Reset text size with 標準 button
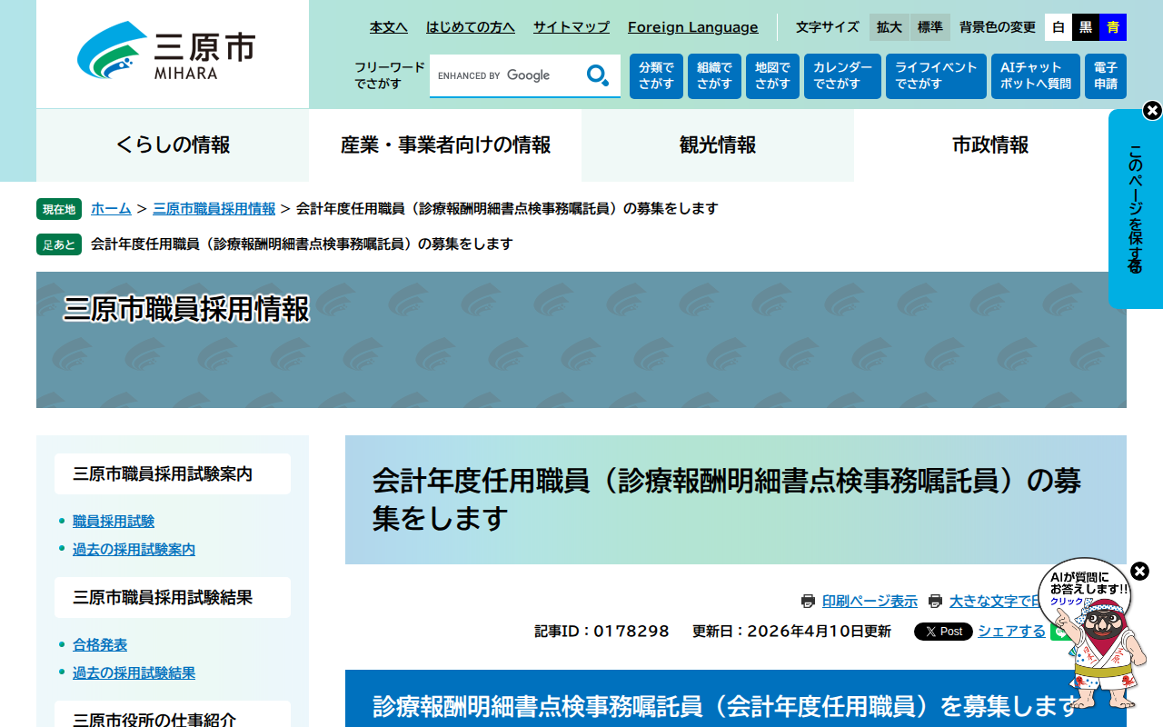This screenshot has height=727, width=1163. tap(930, 27)
